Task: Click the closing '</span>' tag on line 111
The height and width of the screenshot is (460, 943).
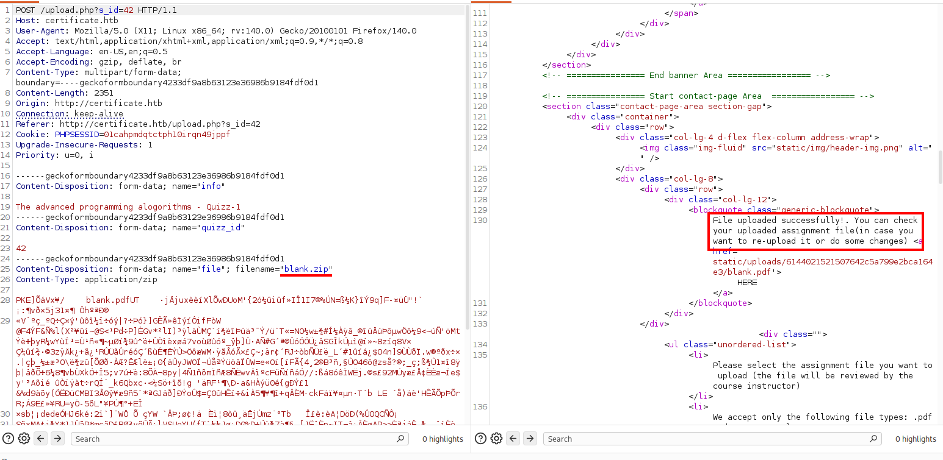Action: [x=681, y=13]
